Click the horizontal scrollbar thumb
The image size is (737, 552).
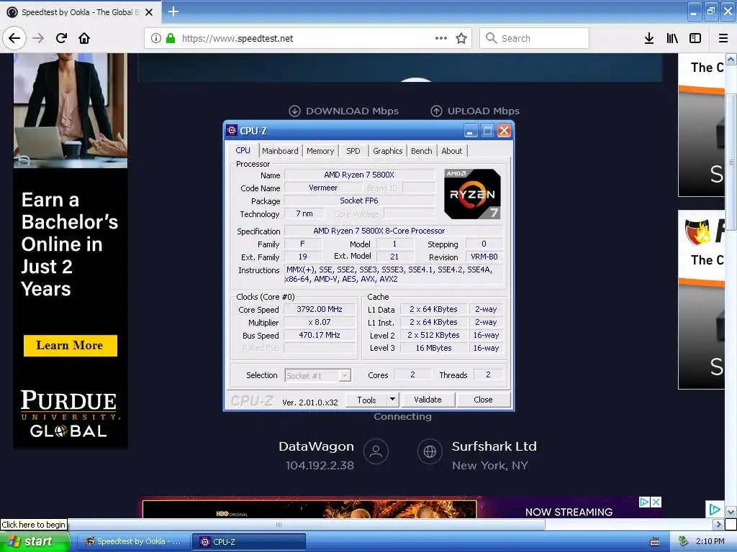tap(279, 524)
